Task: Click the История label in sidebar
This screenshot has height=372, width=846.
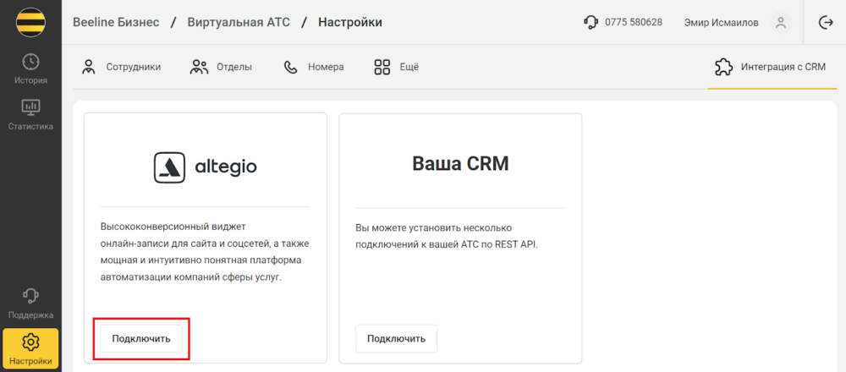Action: pos(30,80)
